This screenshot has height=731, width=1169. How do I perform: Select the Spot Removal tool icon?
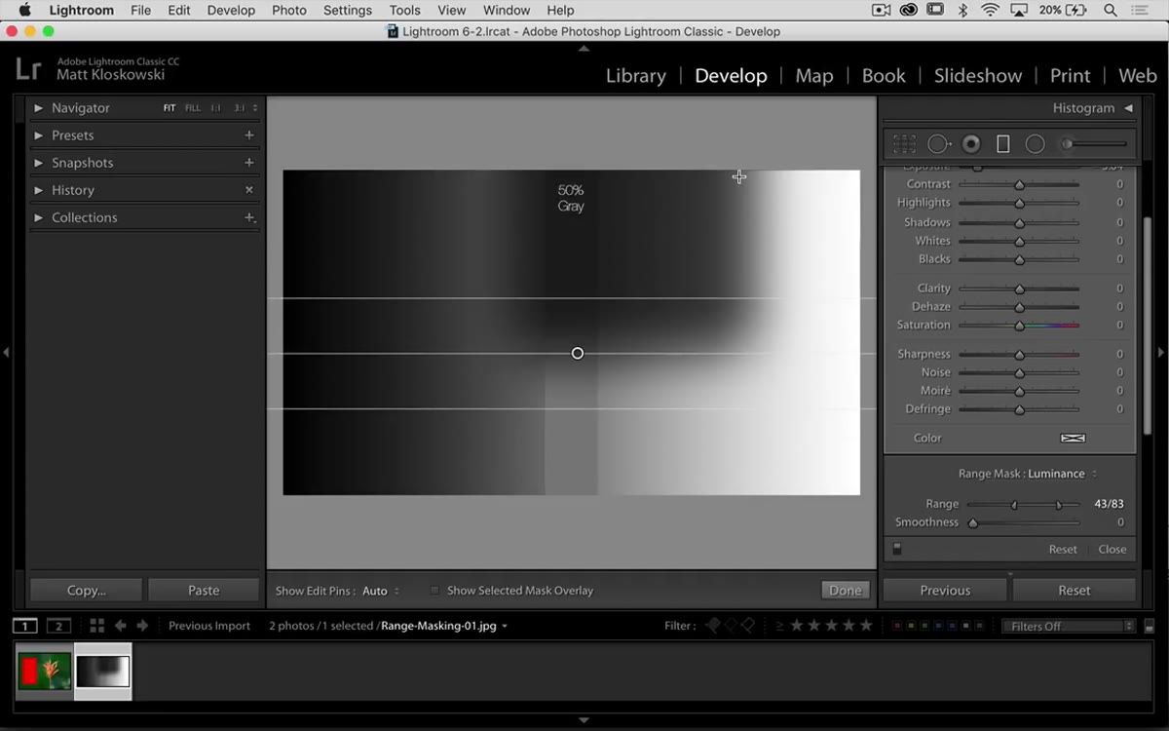[939, 144]
